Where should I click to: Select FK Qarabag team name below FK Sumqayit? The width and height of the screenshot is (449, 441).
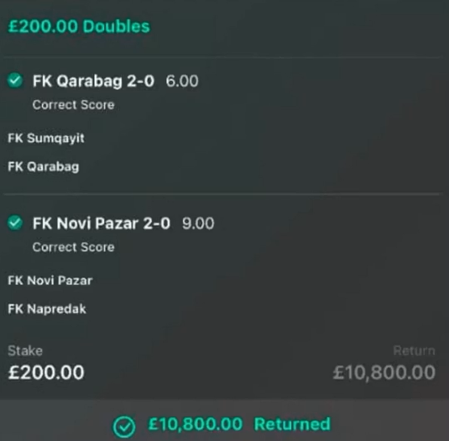coord(43,167)
